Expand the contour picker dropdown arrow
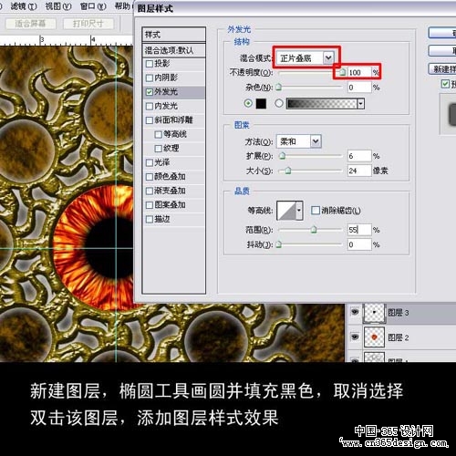 click(299, 210)
